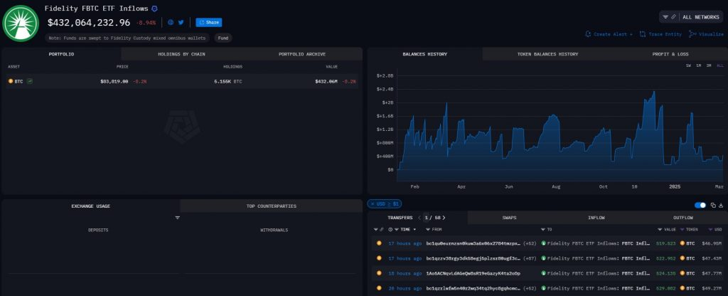Screen dimensions: 728x296
Task: Open the USD column filter
Action: pos(710,230)
